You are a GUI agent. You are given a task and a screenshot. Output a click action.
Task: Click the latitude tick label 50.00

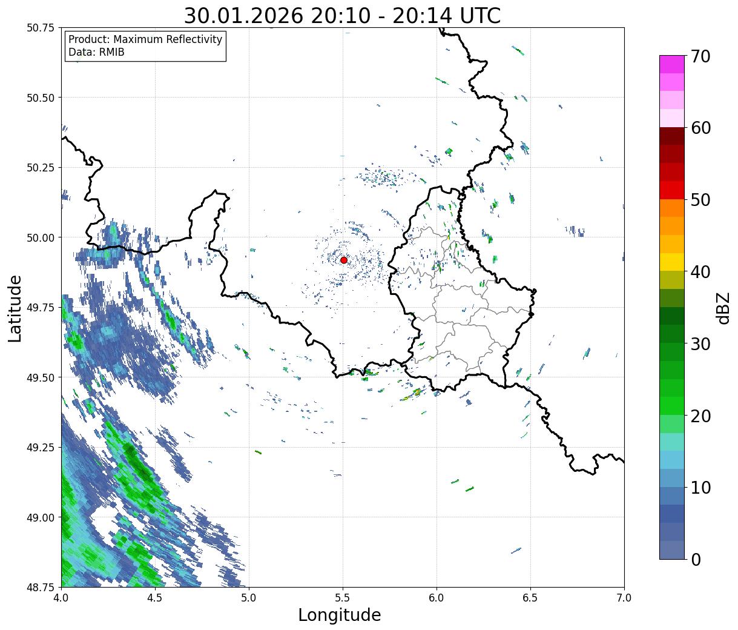[41, 237]
